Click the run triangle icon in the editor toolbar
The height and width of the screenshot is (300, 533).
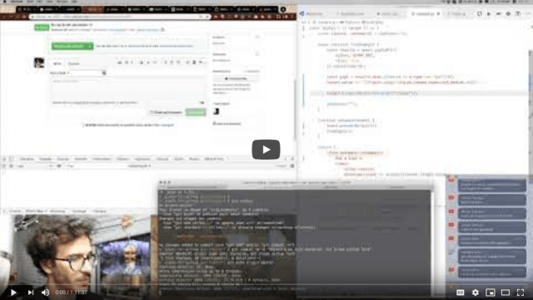click(x=489, y=13)
